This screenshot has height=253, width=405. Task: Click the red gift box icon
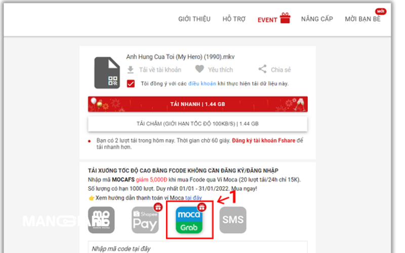tap(285, 18)
